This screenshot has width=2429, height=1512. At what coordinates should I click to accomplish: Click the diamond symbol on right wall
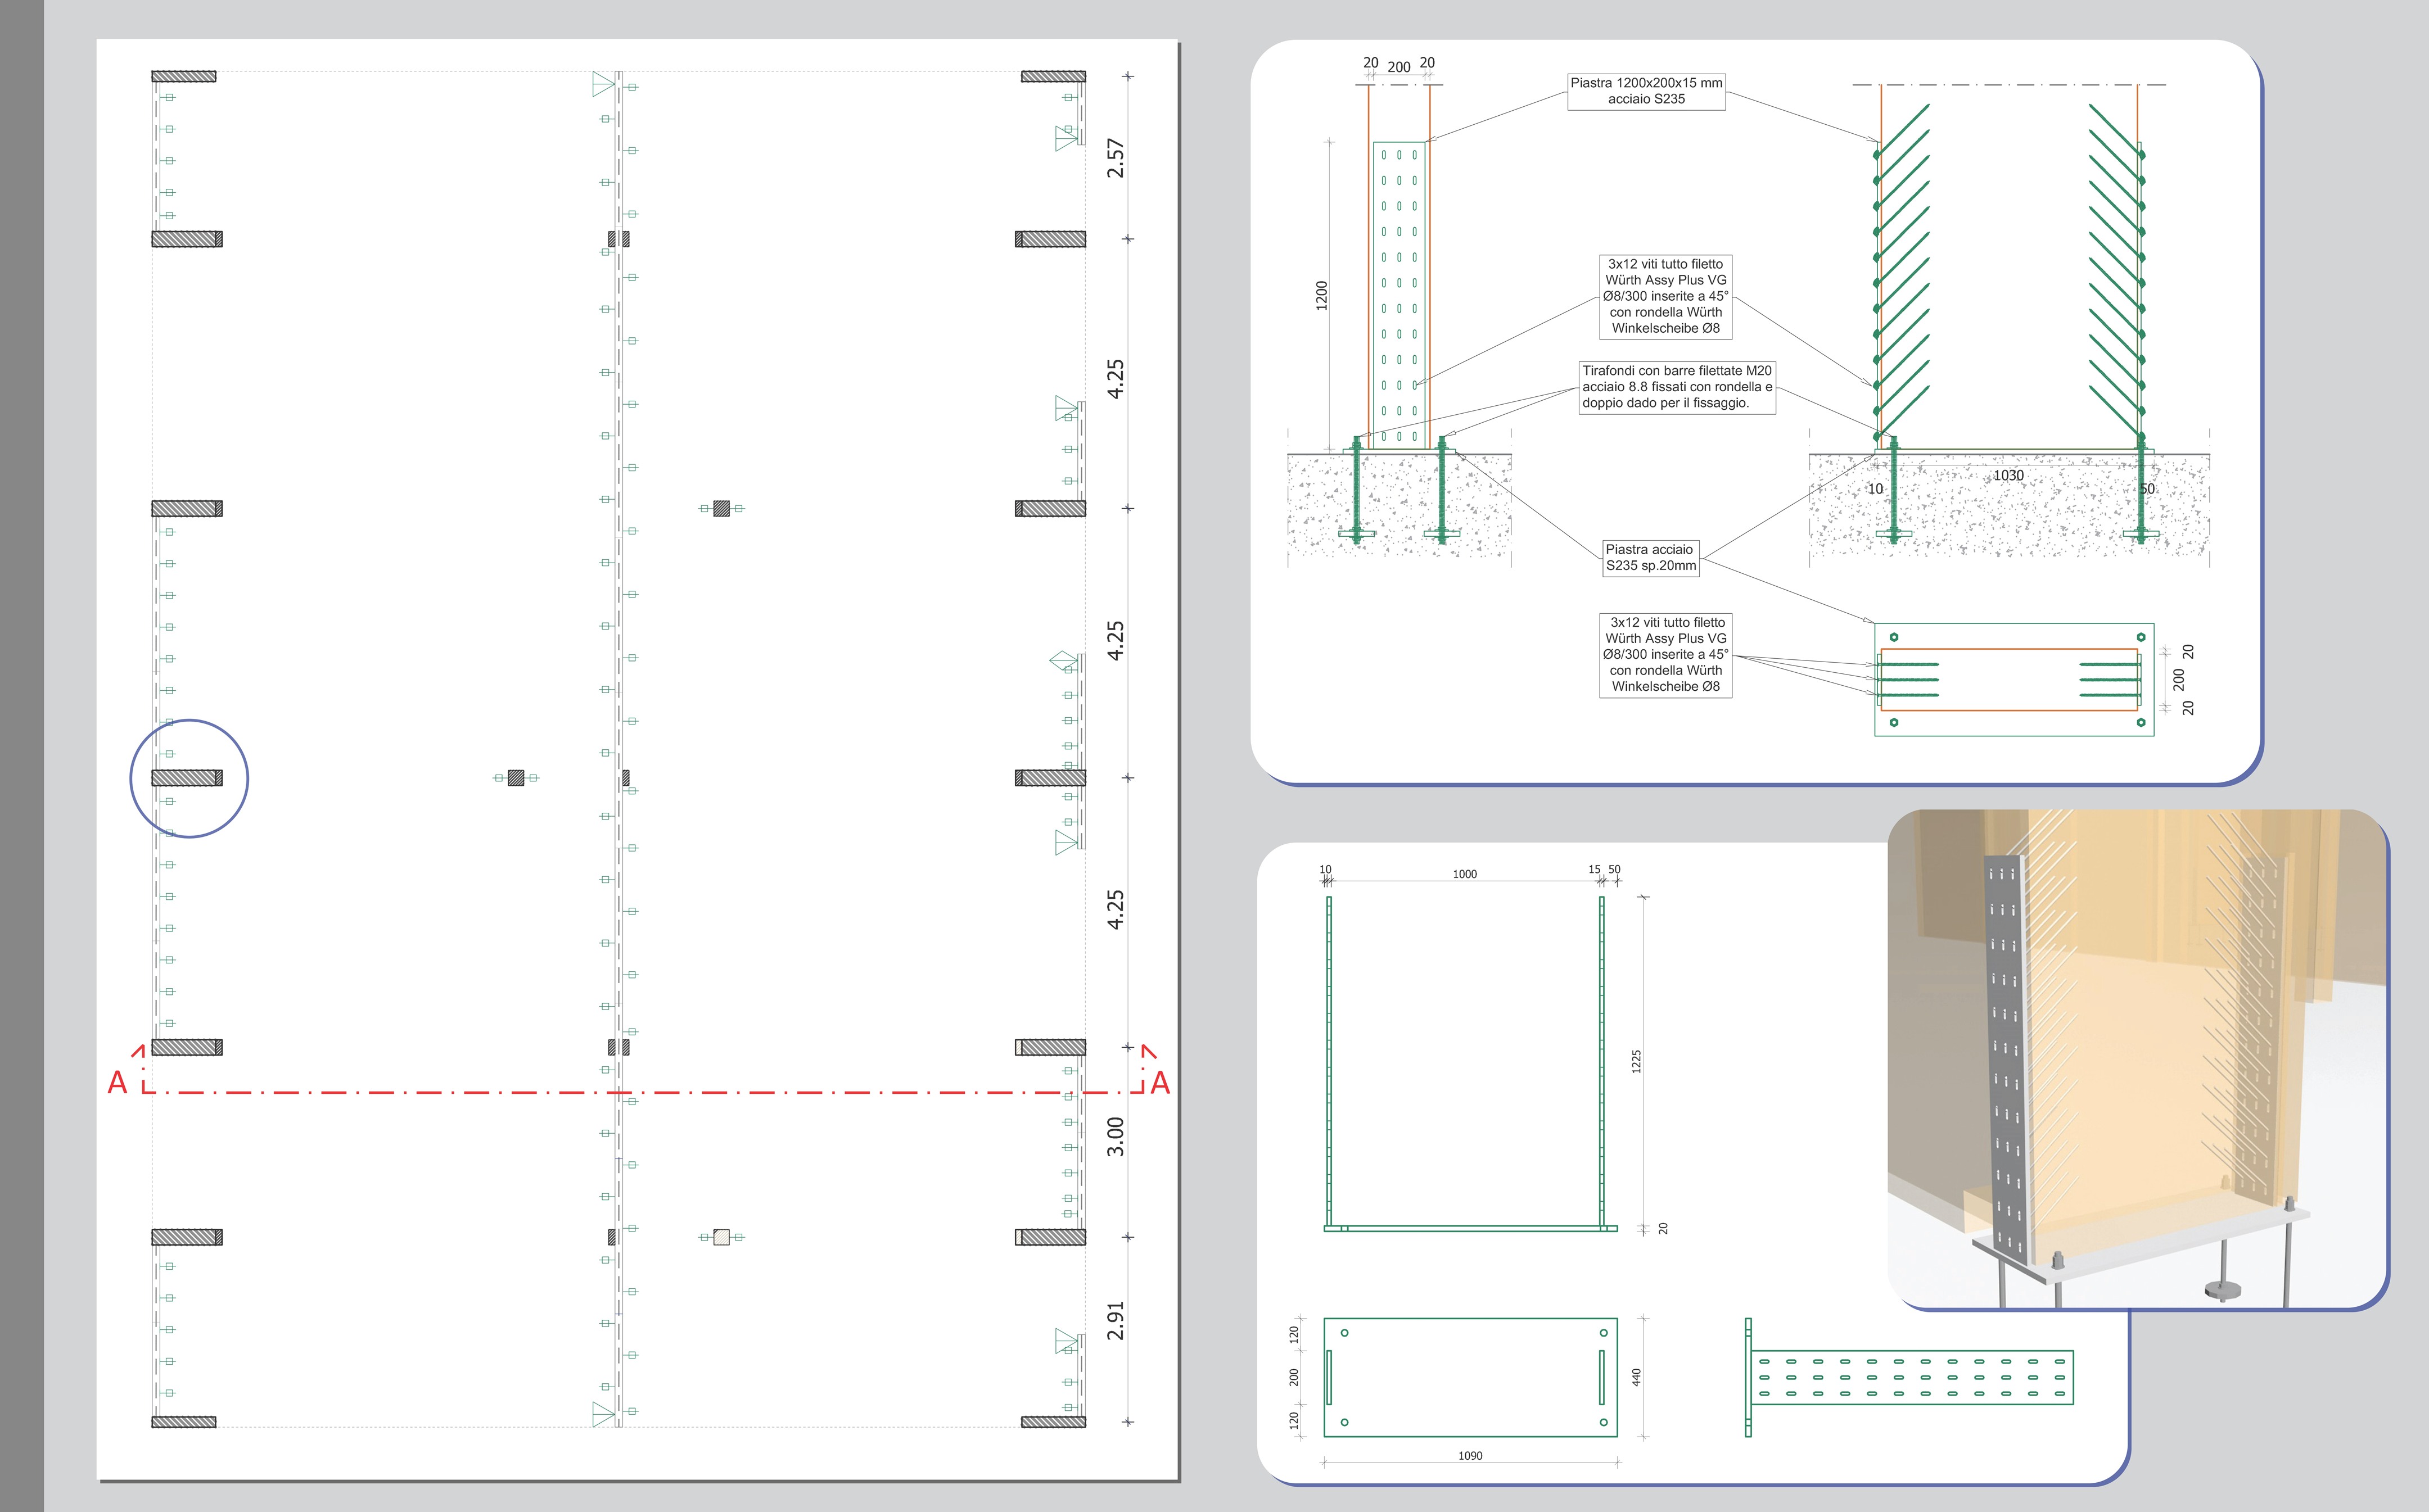click(x=1063, y=661)
